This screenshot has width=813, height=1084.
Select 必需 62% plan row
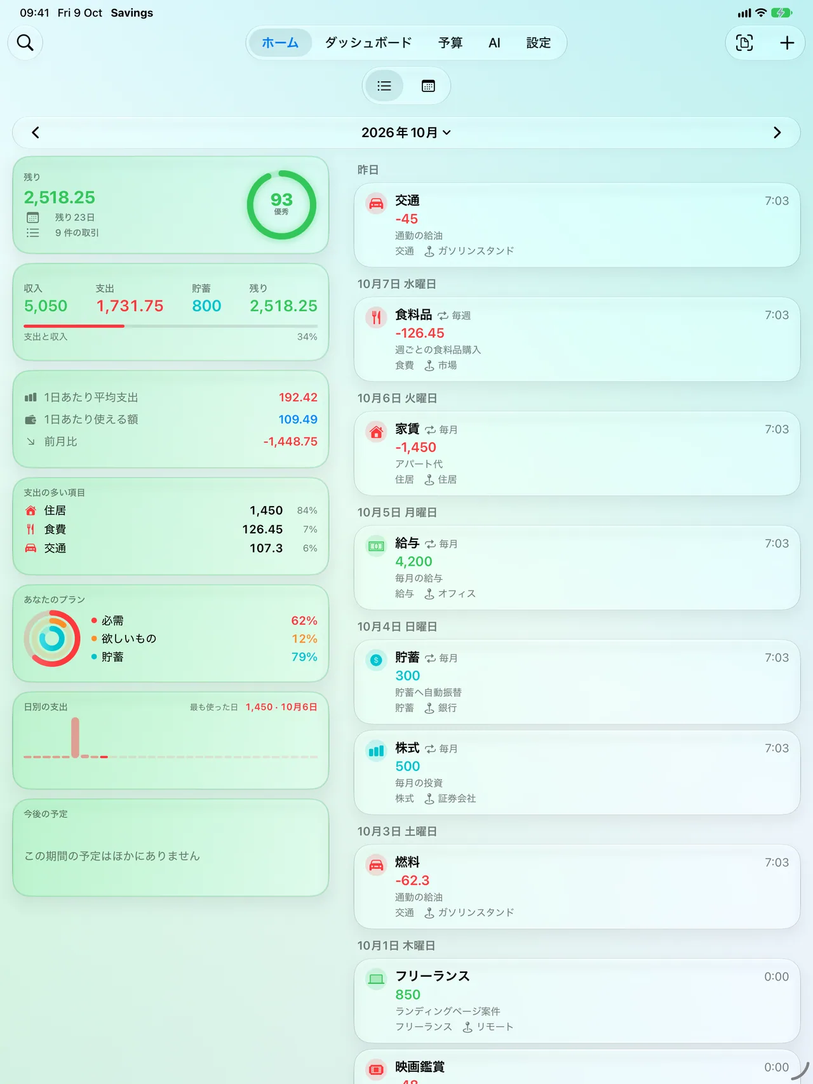[x=204, y=620]
